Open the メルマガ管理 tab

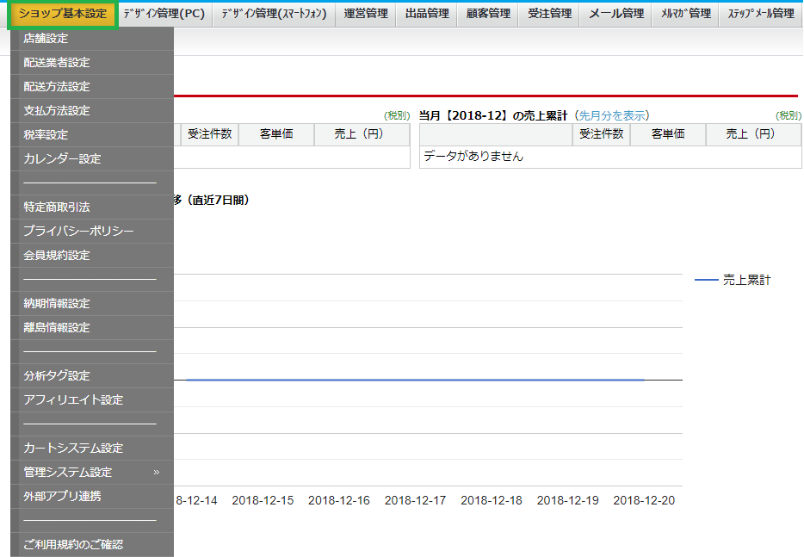(x=685, y=14)
